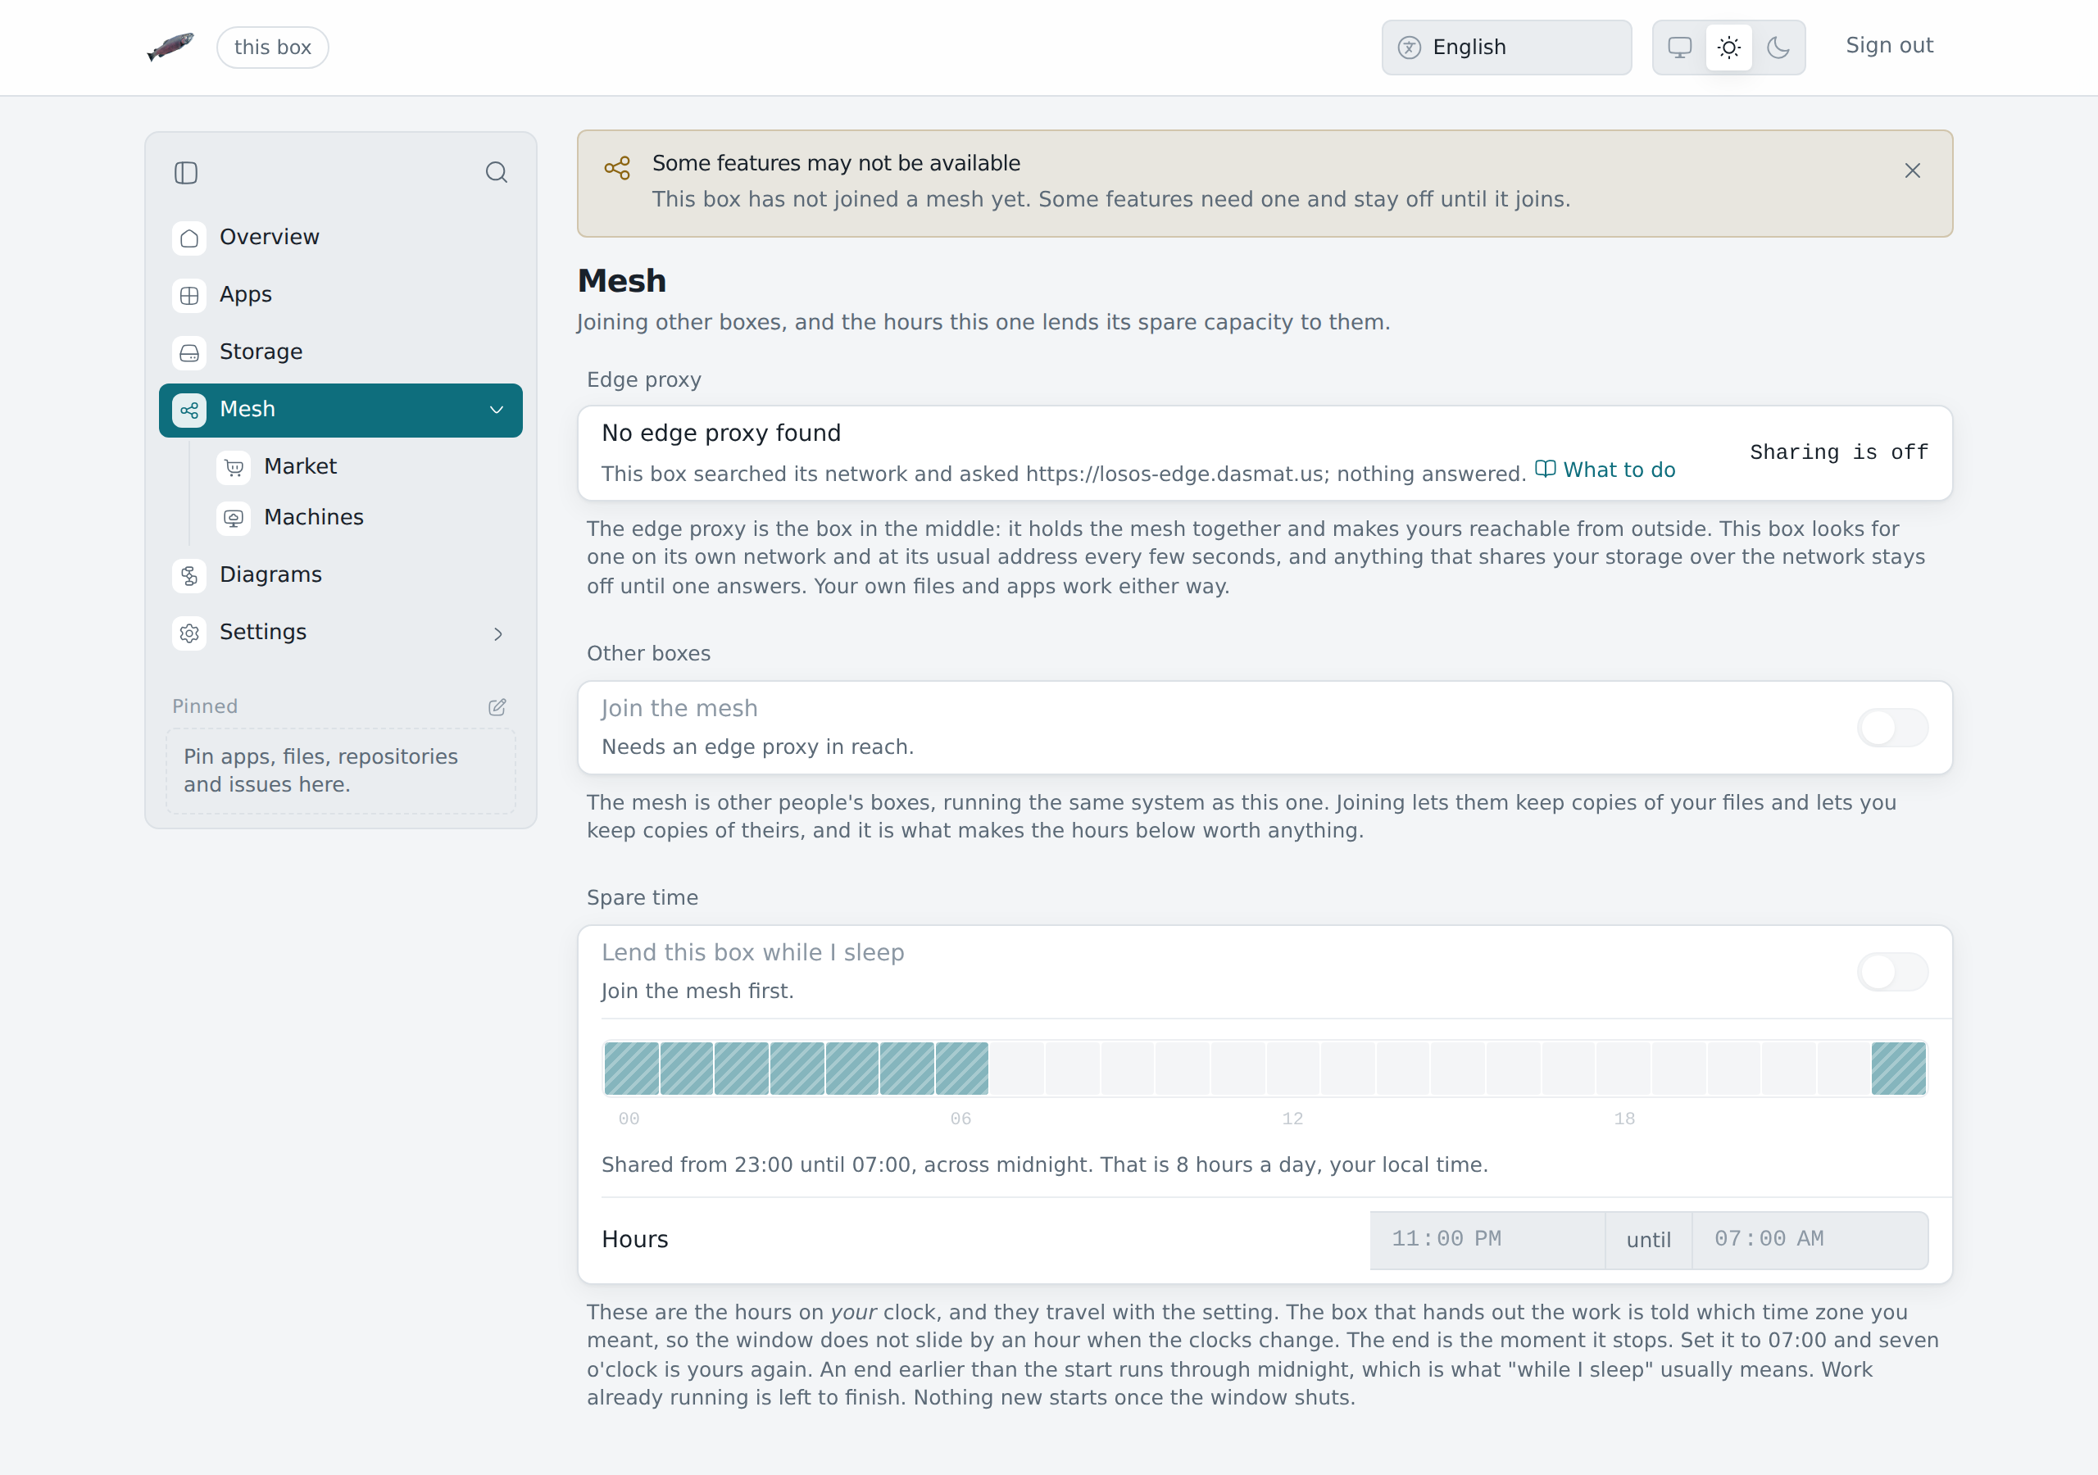This screenshot has width=2098, height=1475.
Task: Toggle Lend this box while I sleep
Action: [1892, 972]
